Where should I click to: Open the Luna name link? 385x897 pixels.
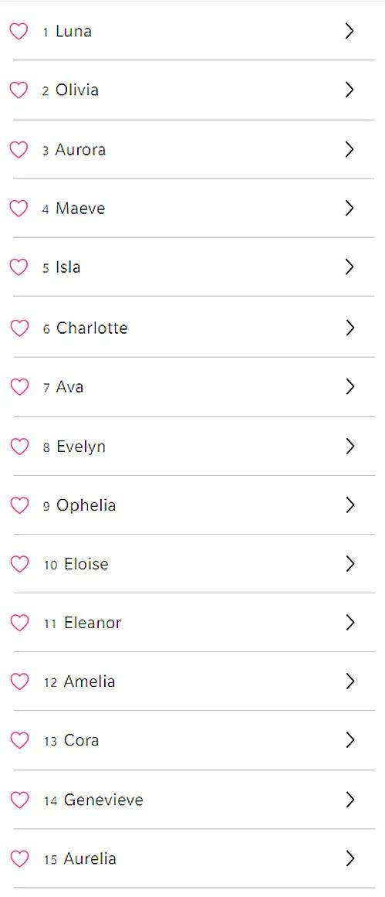click(x=73, y=31)
